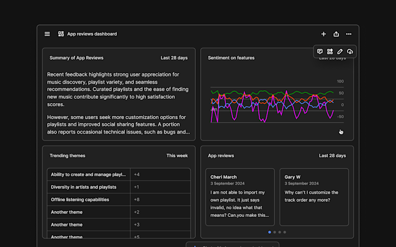Click the summary paragraph starting 'Recent feedback'
This screenshot has height=247, width=396.
[x=118, y=89]
